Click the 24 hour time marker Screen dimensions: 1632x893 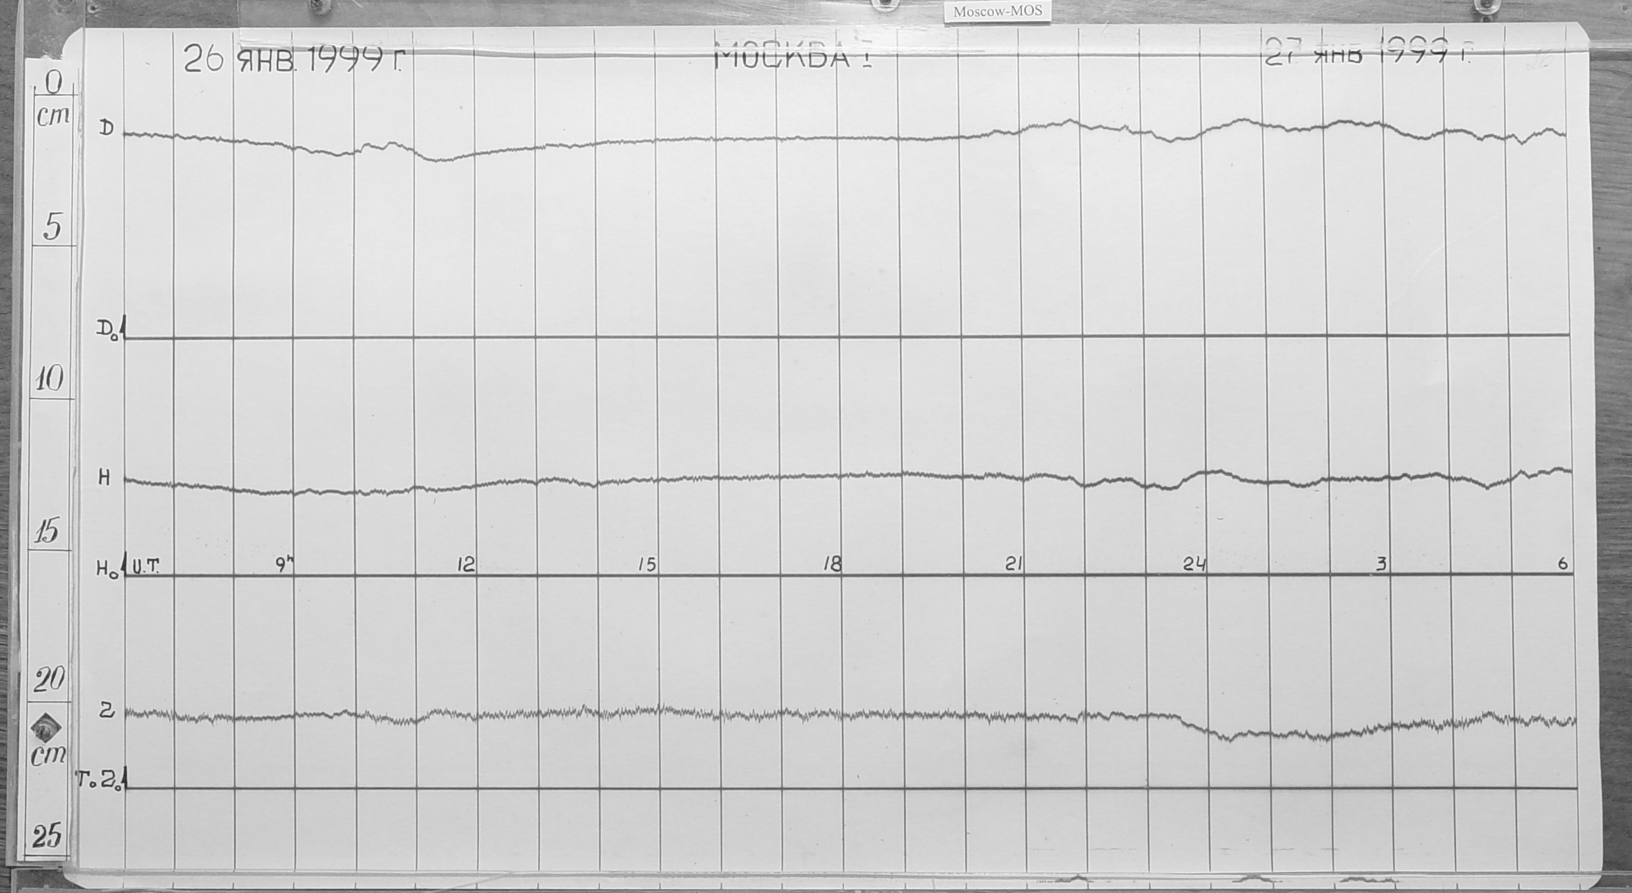(x=1195, y=564)
